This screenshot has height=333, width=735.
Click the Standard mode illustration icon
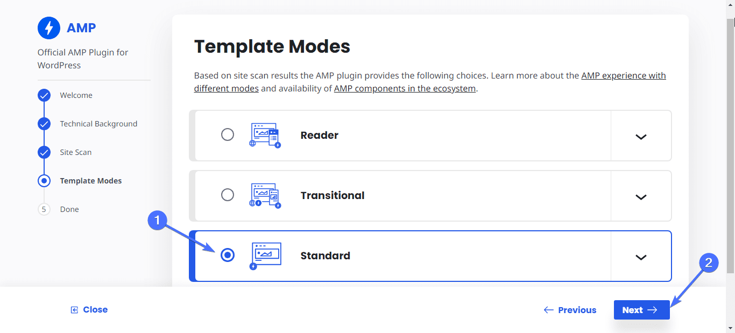[265, 256]
